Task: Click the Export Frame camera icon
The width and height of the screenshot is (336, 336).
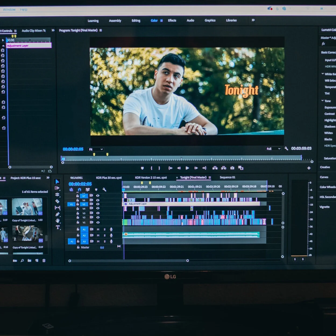Action: click(232, 168)
